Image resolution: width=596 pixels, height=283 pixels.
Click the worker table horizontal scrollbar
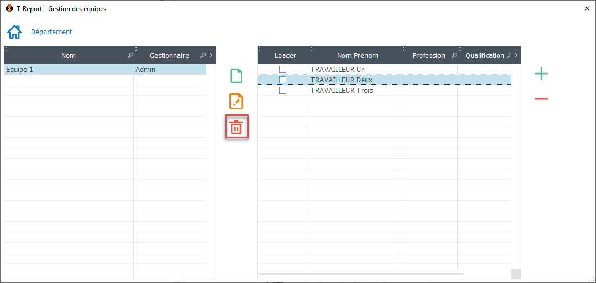tap(360, 274)
